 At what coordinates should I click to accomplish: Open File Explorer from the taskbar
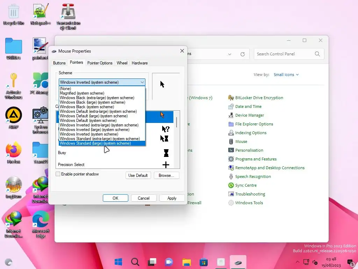[x=187, y=262]
